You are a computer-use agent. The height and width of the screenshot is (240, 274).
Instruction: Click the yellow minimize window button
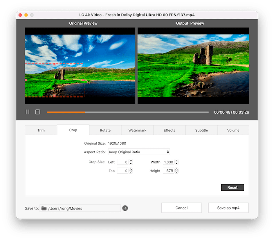tap(26, 15)
